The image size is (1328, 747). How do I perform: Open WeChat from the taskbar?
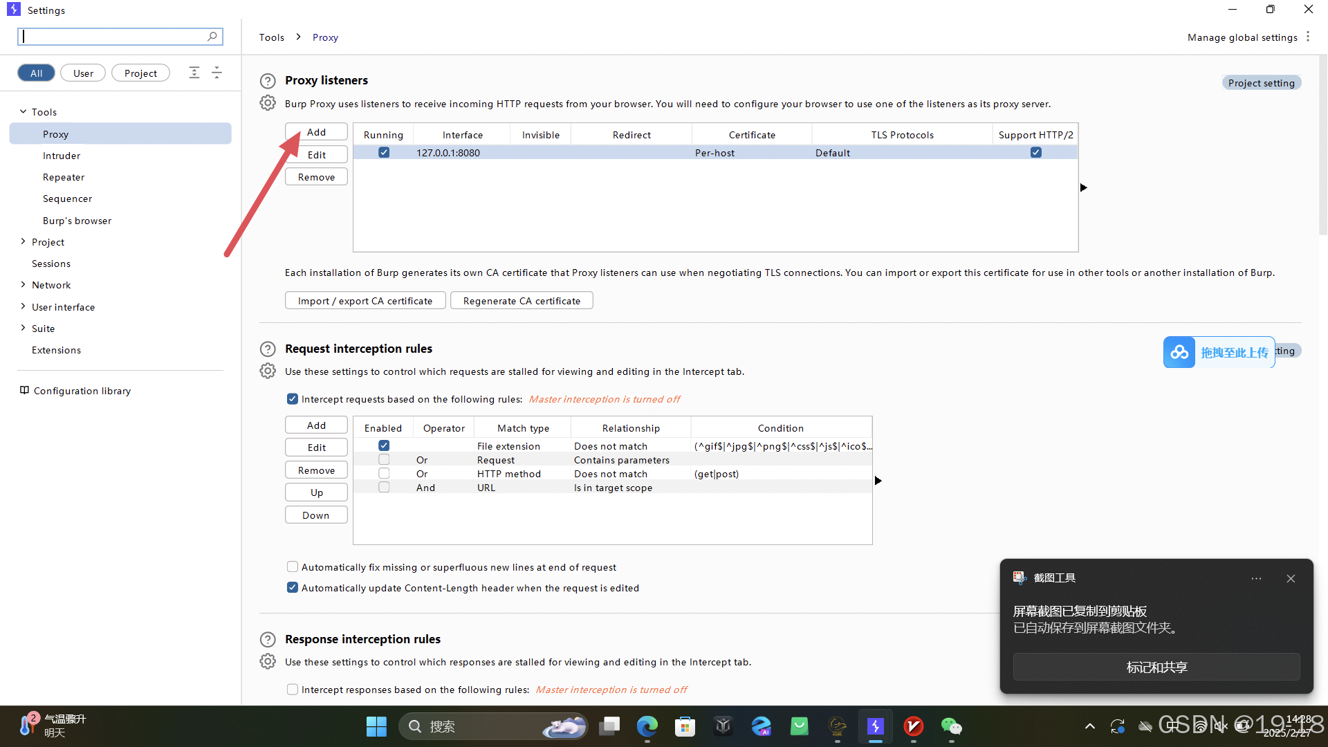coord(951,726)
